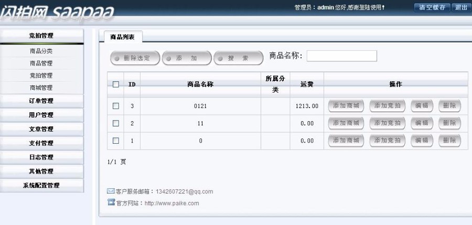Viewport: 472px width, 225px height.
Task: Click 添加竞拍 for product ID 2
Action: click(387, 123)
